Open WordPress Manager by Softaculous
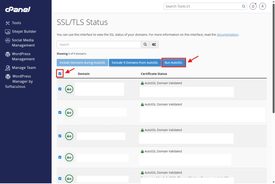 [22, 81]
